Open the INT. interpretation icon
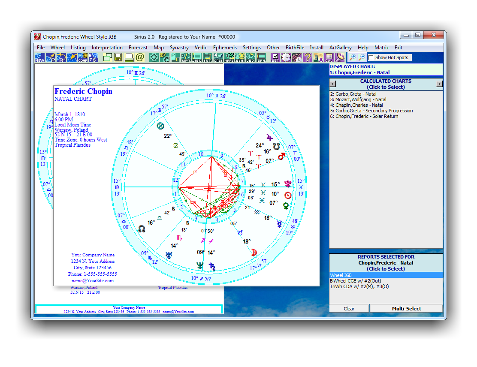This screenshot has width=477, height=367. (208, 57)
